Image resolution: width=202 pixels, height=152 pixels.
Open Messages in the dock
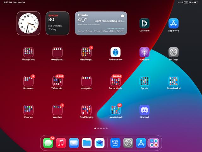click(x=48, y=143)
